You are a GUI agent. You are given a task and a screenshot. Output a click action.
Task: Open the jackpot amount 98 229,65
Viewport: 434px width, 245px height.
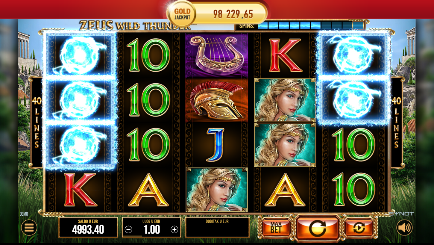pos(233,14)
